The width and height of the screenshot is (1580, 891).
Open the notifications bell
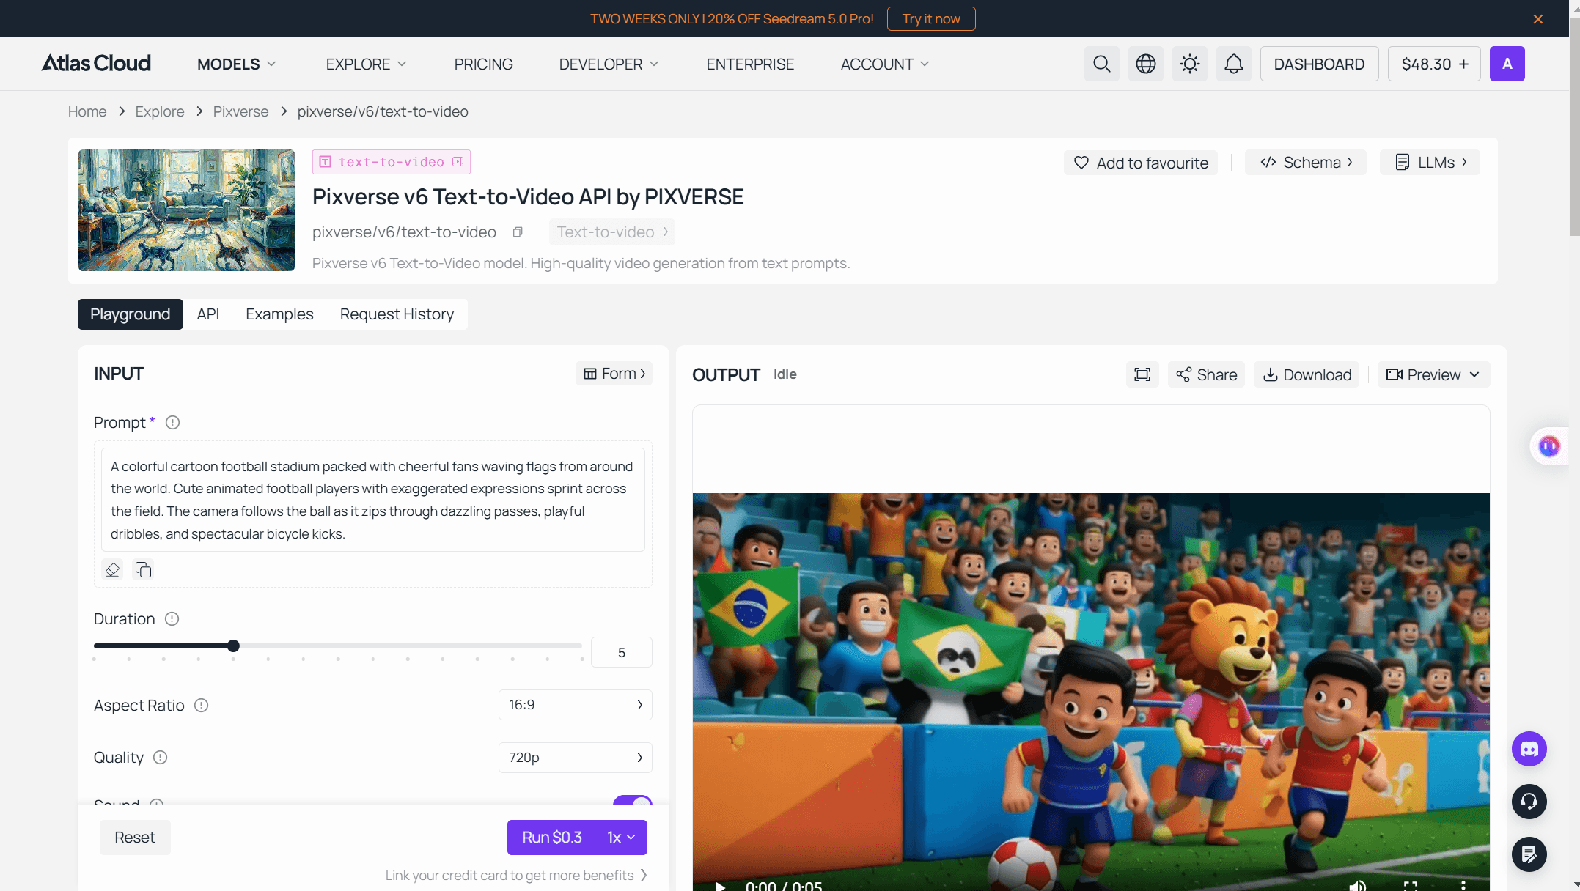(x=1234, y=64)
